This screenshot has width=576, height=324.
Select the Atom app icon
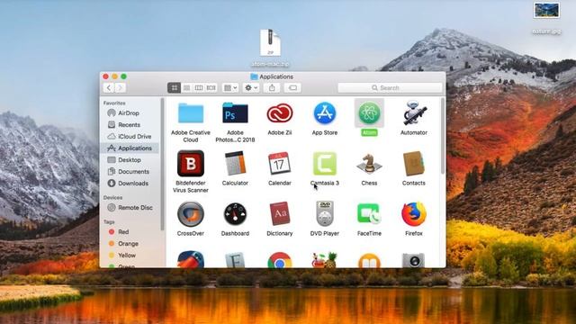pos(369,112)
